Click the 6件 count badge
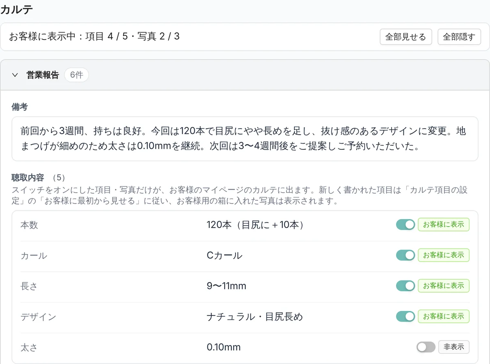The width and height of the screenshot is (490, 364). pos(76,75)
